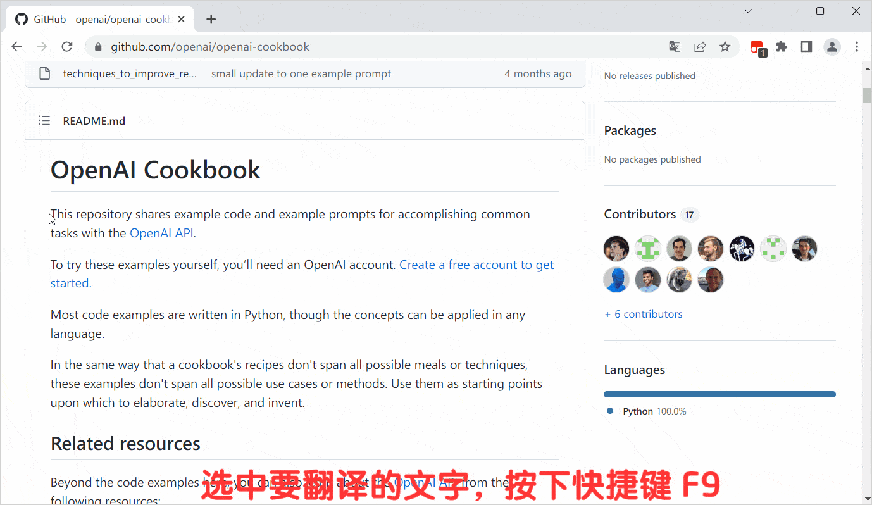Click '+ 6 contributors' link
This screenshot has width=872, height=505.
(x=644, y=314)
